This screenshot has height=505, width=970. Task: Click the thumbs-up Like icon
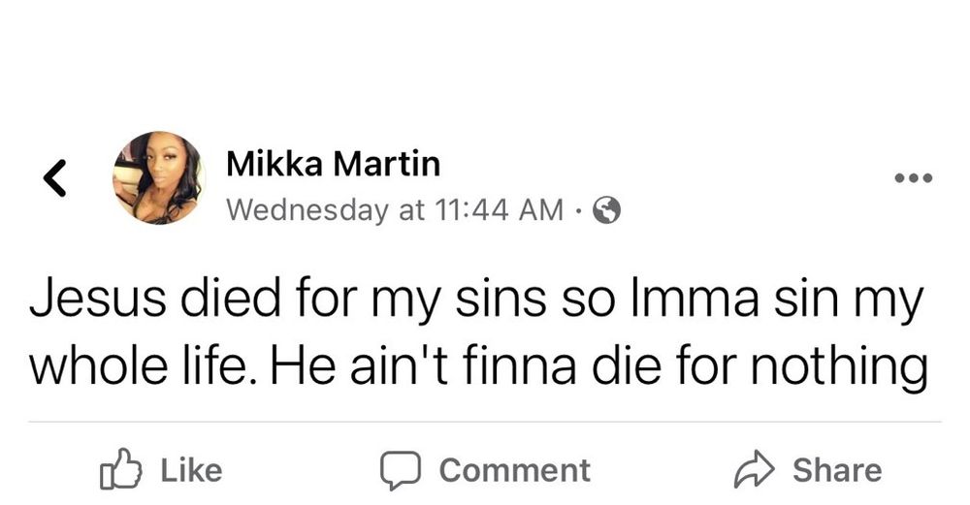click(x=120, y=469)
